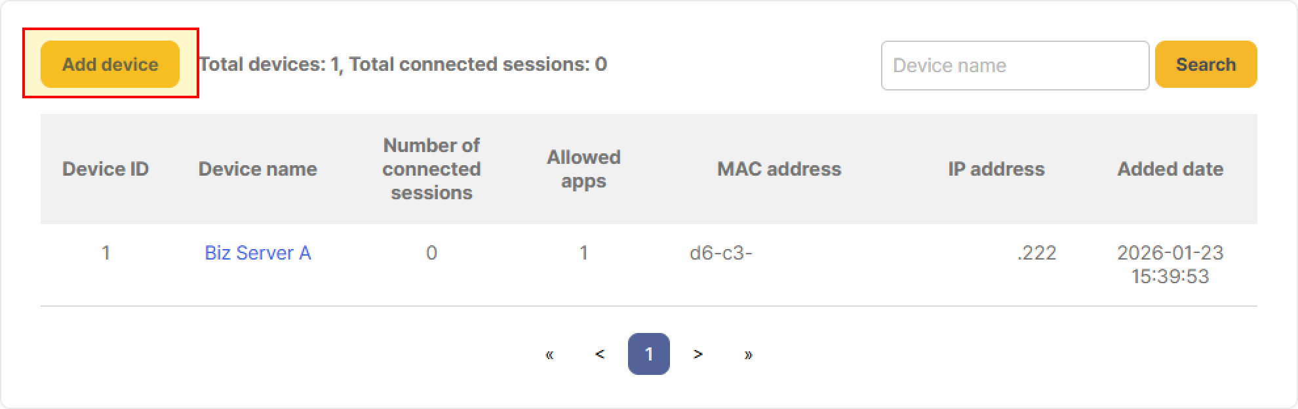Click the Device name column header

pyautogui.click(x=258, y=169)
